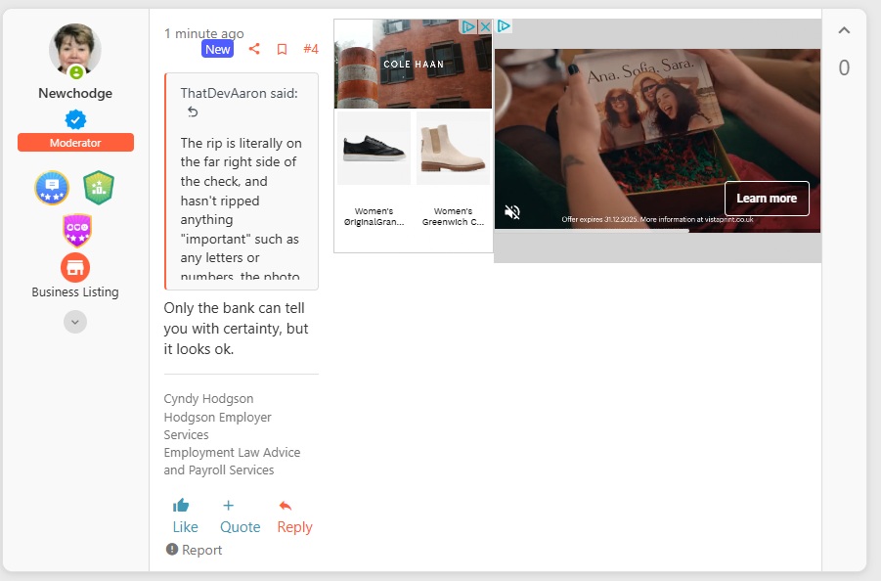Open the post #4 permalink
Image resolution: width=881 pixels, height=581 pixels.
pos(311,49)
